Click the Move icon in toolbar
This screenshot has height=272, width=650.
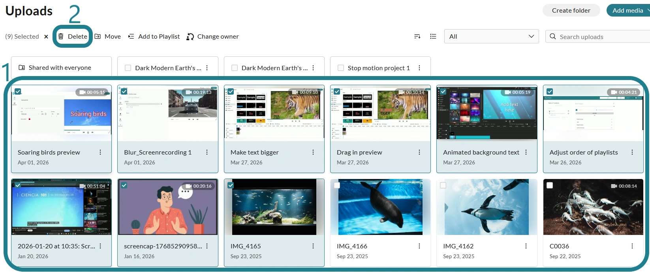pos(98,36)
